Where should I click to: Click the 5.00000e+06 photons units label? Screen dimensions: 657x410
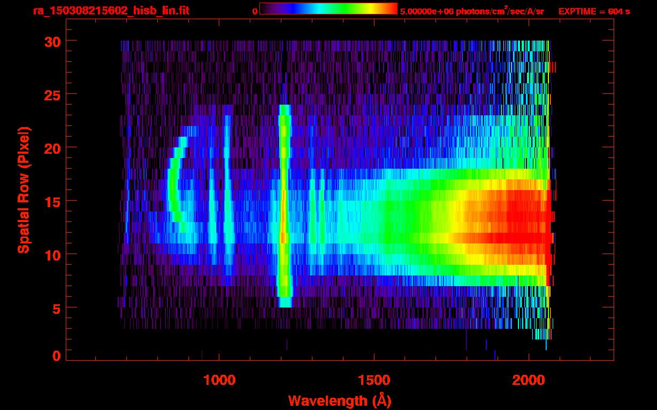[472, 11]
